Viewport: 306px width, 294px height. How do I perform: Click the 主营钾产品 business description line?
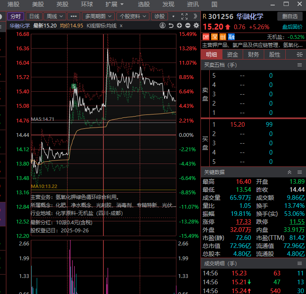[x=252, y=45]
